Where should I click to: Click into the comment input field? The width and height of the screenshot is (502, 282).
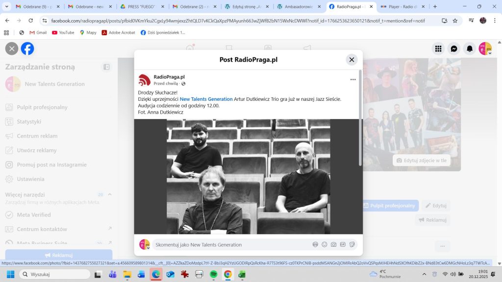coord(230,244)
